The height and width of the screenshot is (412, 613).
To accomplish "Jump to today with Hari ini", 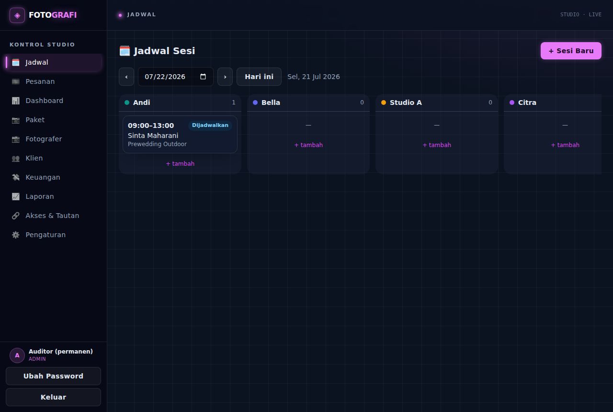I will [x=259, y=77].
